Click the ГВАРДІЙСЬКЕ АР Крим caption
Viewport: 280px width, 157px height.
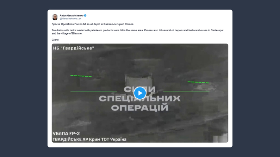pyautogui.click(x=89, y=139)
